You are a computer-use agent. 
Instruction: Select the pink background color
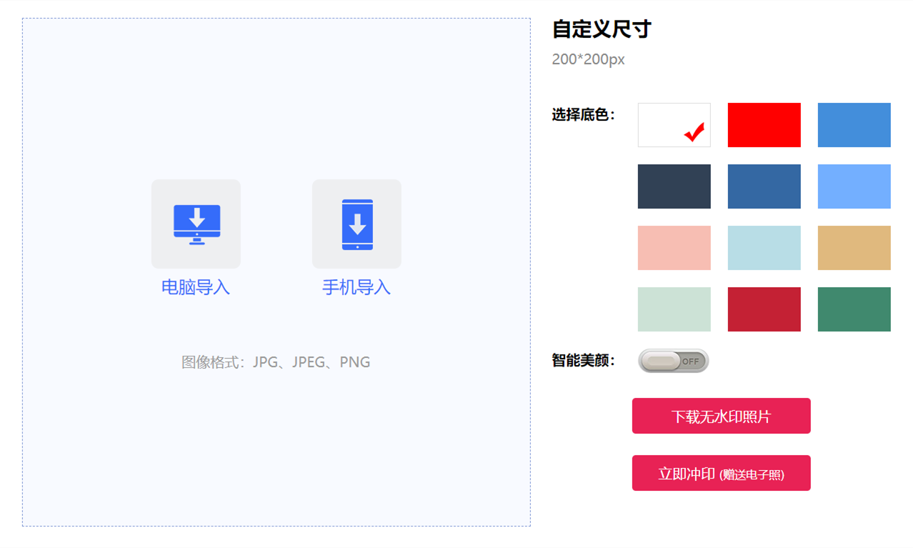coord(674,247)
